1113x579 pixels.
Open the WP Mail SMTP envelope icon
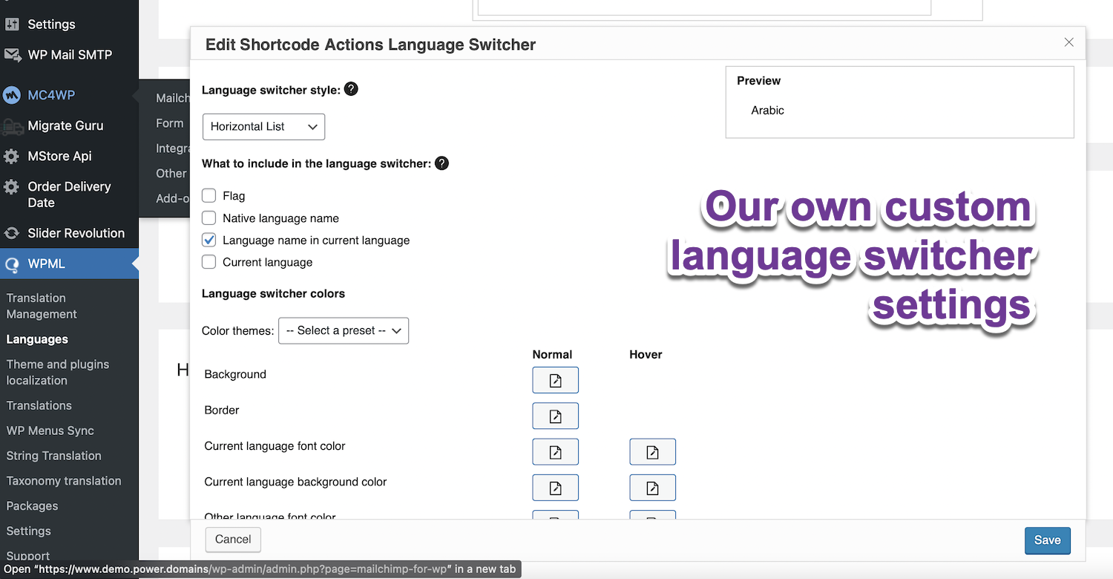[12, 55]
